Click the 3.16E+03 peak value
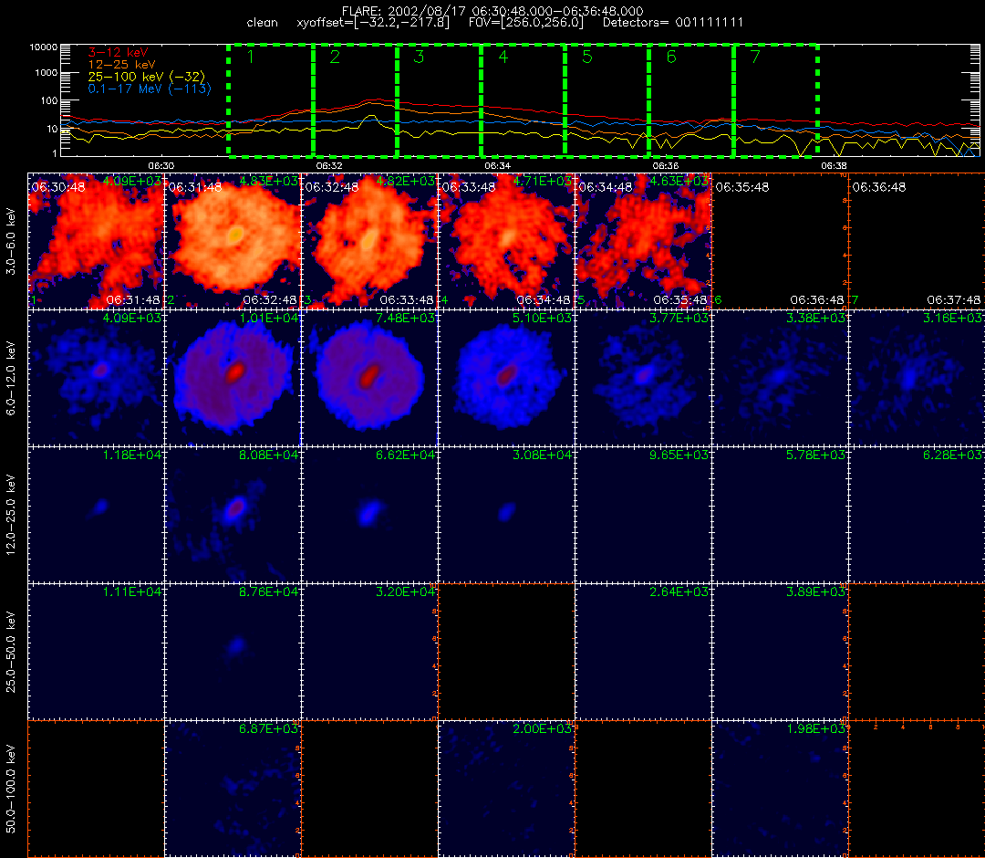The image size is (985, 858). tap(952, 318)
